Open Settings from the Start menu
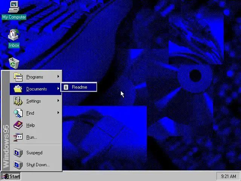This screenshot has width=241, height=181. pos(36,101)
